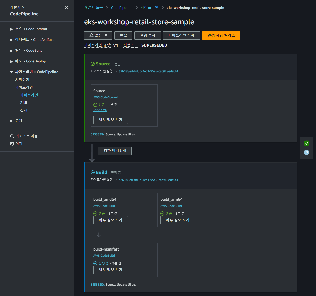Click the 전환 비활성화 button
Viewport: 316px width, 296px height.
coord(115,151)
